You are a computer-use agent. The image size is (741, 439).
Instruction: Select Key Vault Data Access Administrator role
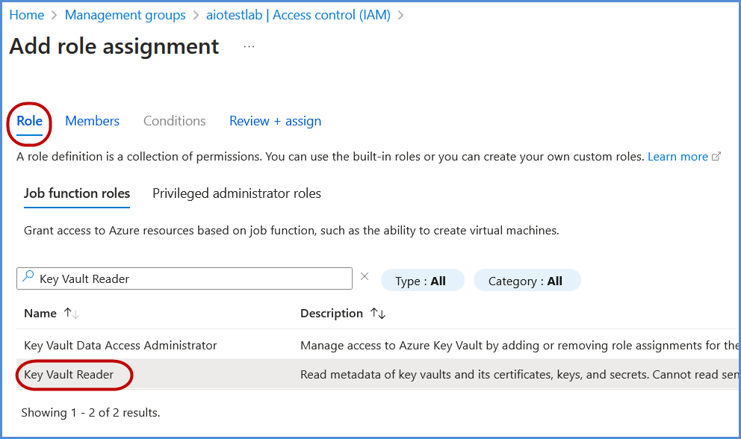click(120, 346)
